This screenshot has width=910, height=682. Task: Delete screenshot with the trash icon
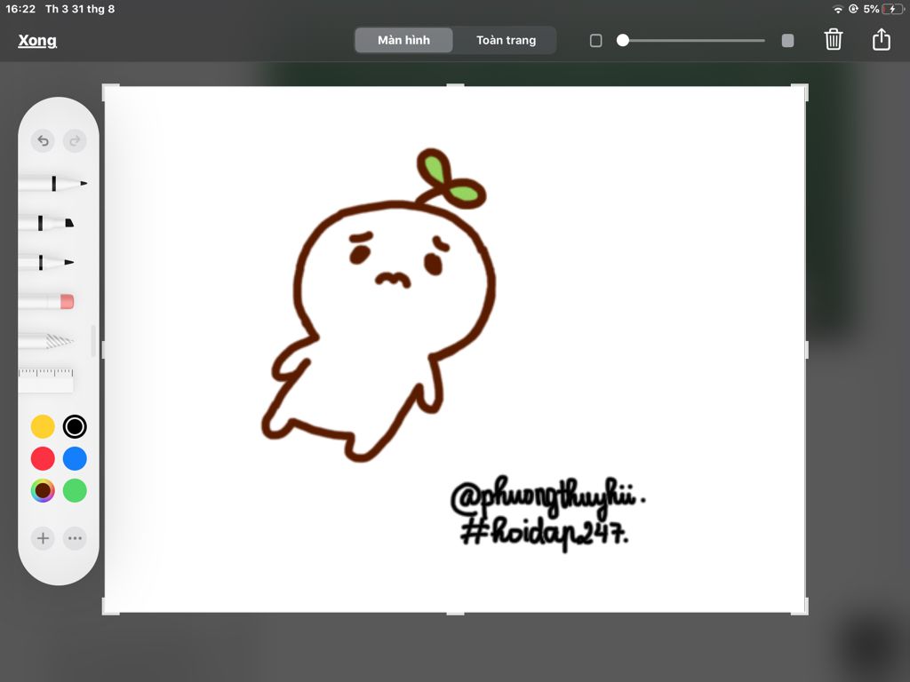[x=834, y=39]
